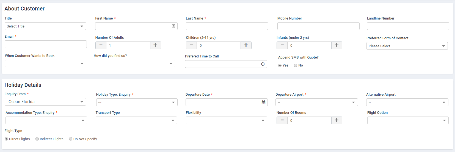455x152 pixels.
Task: Open the Departure Date calendar icon
Action: [x=263, y=102]
